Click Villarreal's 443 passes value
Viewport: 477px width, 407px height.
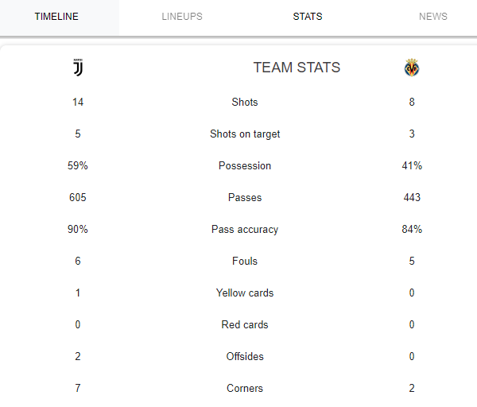(412, 197)
